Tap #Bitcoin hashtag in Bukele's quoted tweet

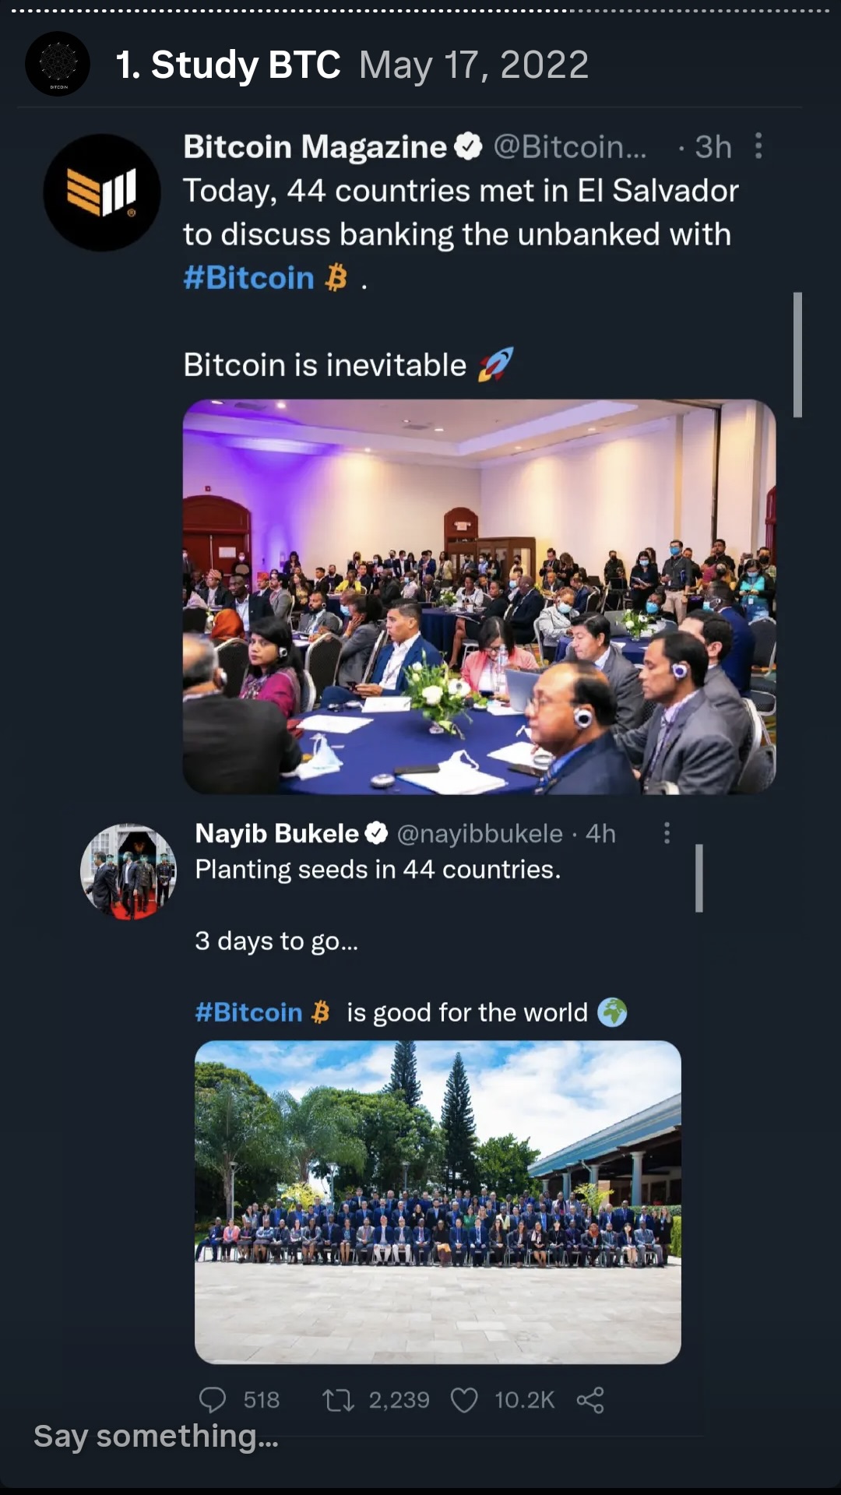coord(248,1012)
